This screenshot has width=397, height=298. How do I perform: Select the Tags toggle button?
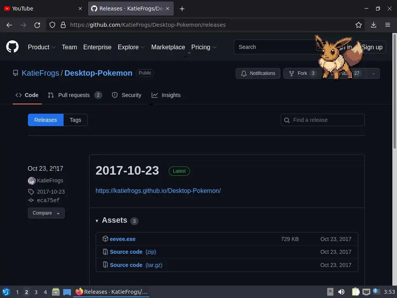tap(76, 120)
